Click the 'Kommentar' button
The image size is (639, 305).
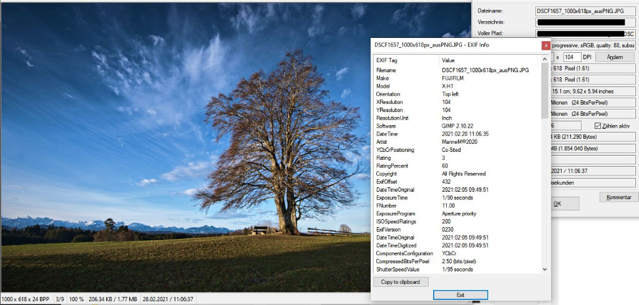coord(618,197)
